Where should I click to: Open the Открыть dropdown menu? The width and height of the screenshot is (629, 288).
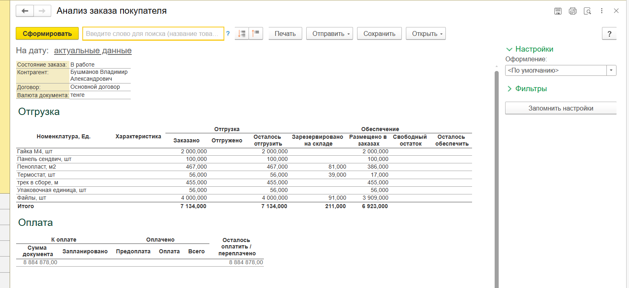point(426,34)
